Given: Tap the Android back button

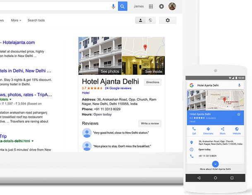Looking at the screenshot, I should tap(199, 178).
